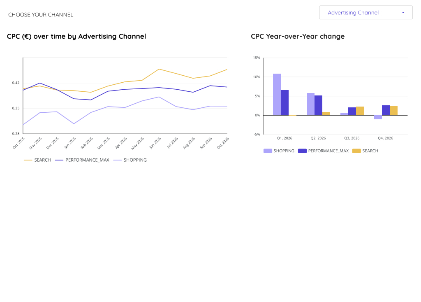Image resolution: width=421 pixels, height=302 pixels.
Task: Click the 0.42 y-axis value
Action: tap(16, 83)
